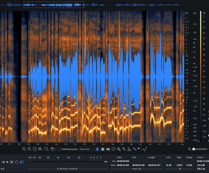Click the View length field 00:00:23.317
This screenshot has height=173, width=209.
pyautogui.click(x=154, y=165)
